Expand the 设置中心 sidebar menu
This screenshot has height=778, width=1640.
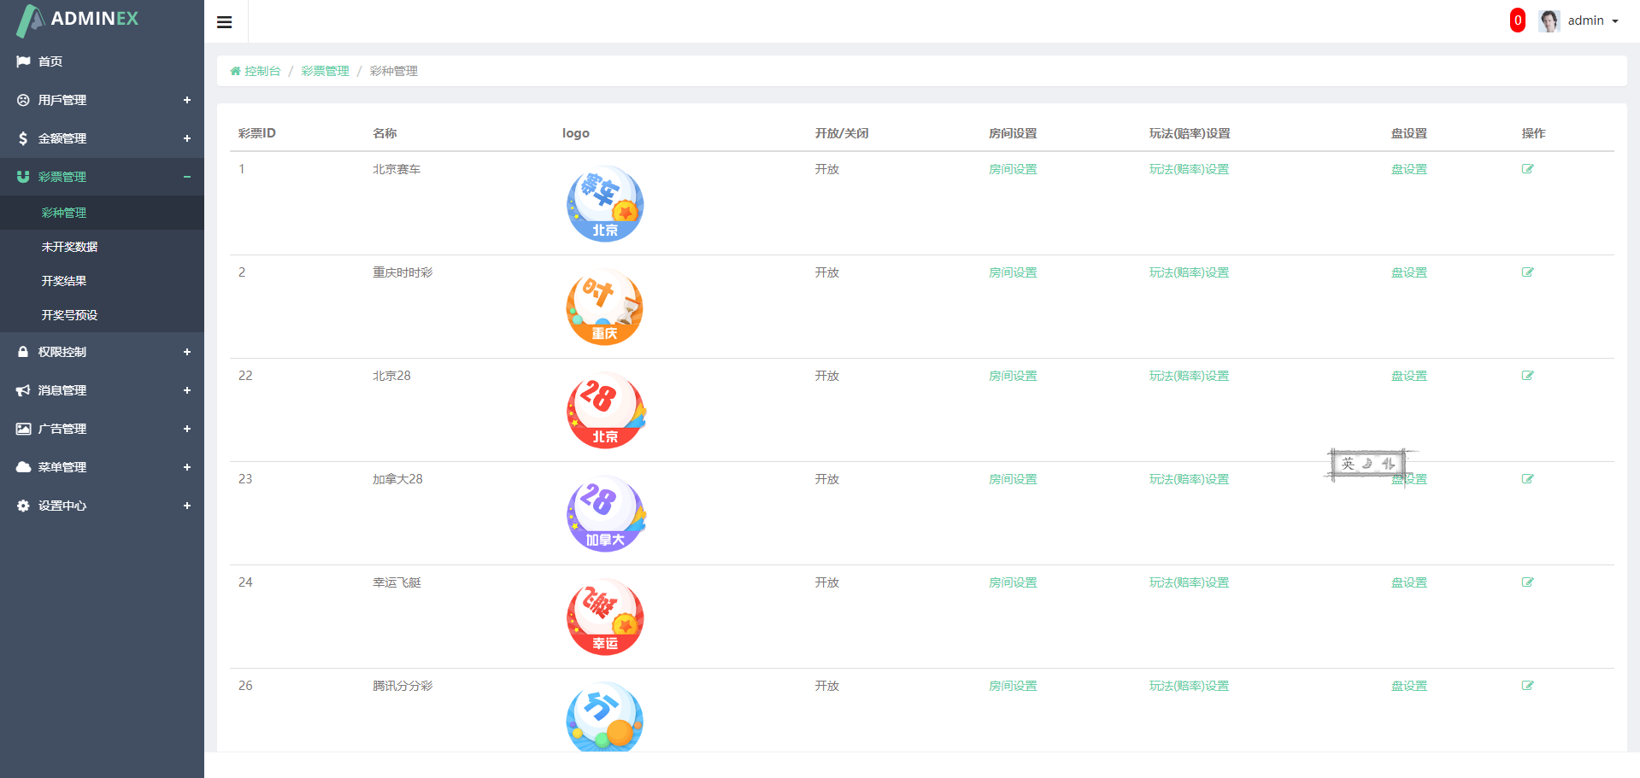click(x=102, y=506)
